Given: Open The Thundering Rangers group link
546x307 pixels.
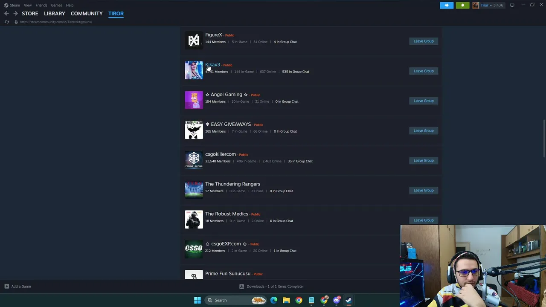Looking at the screenshot, I should point(232,184).
